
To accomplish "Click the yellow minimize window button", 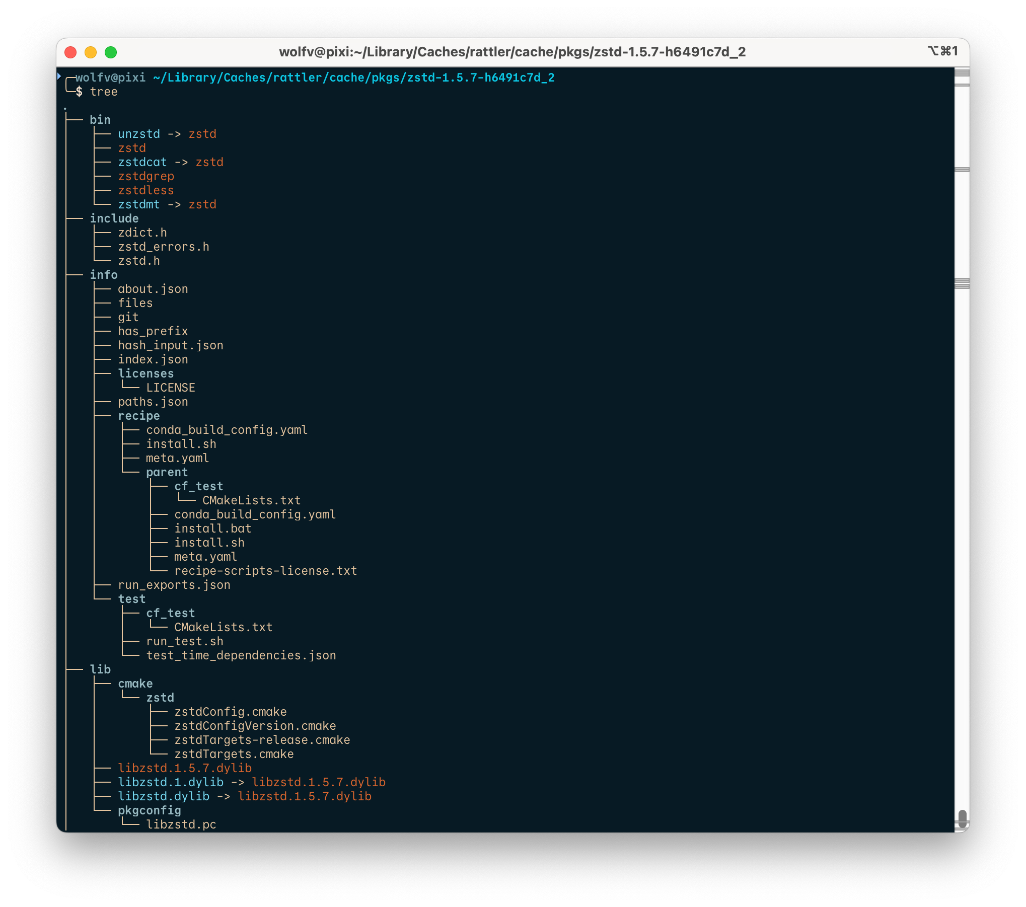I will click(91, 52).
